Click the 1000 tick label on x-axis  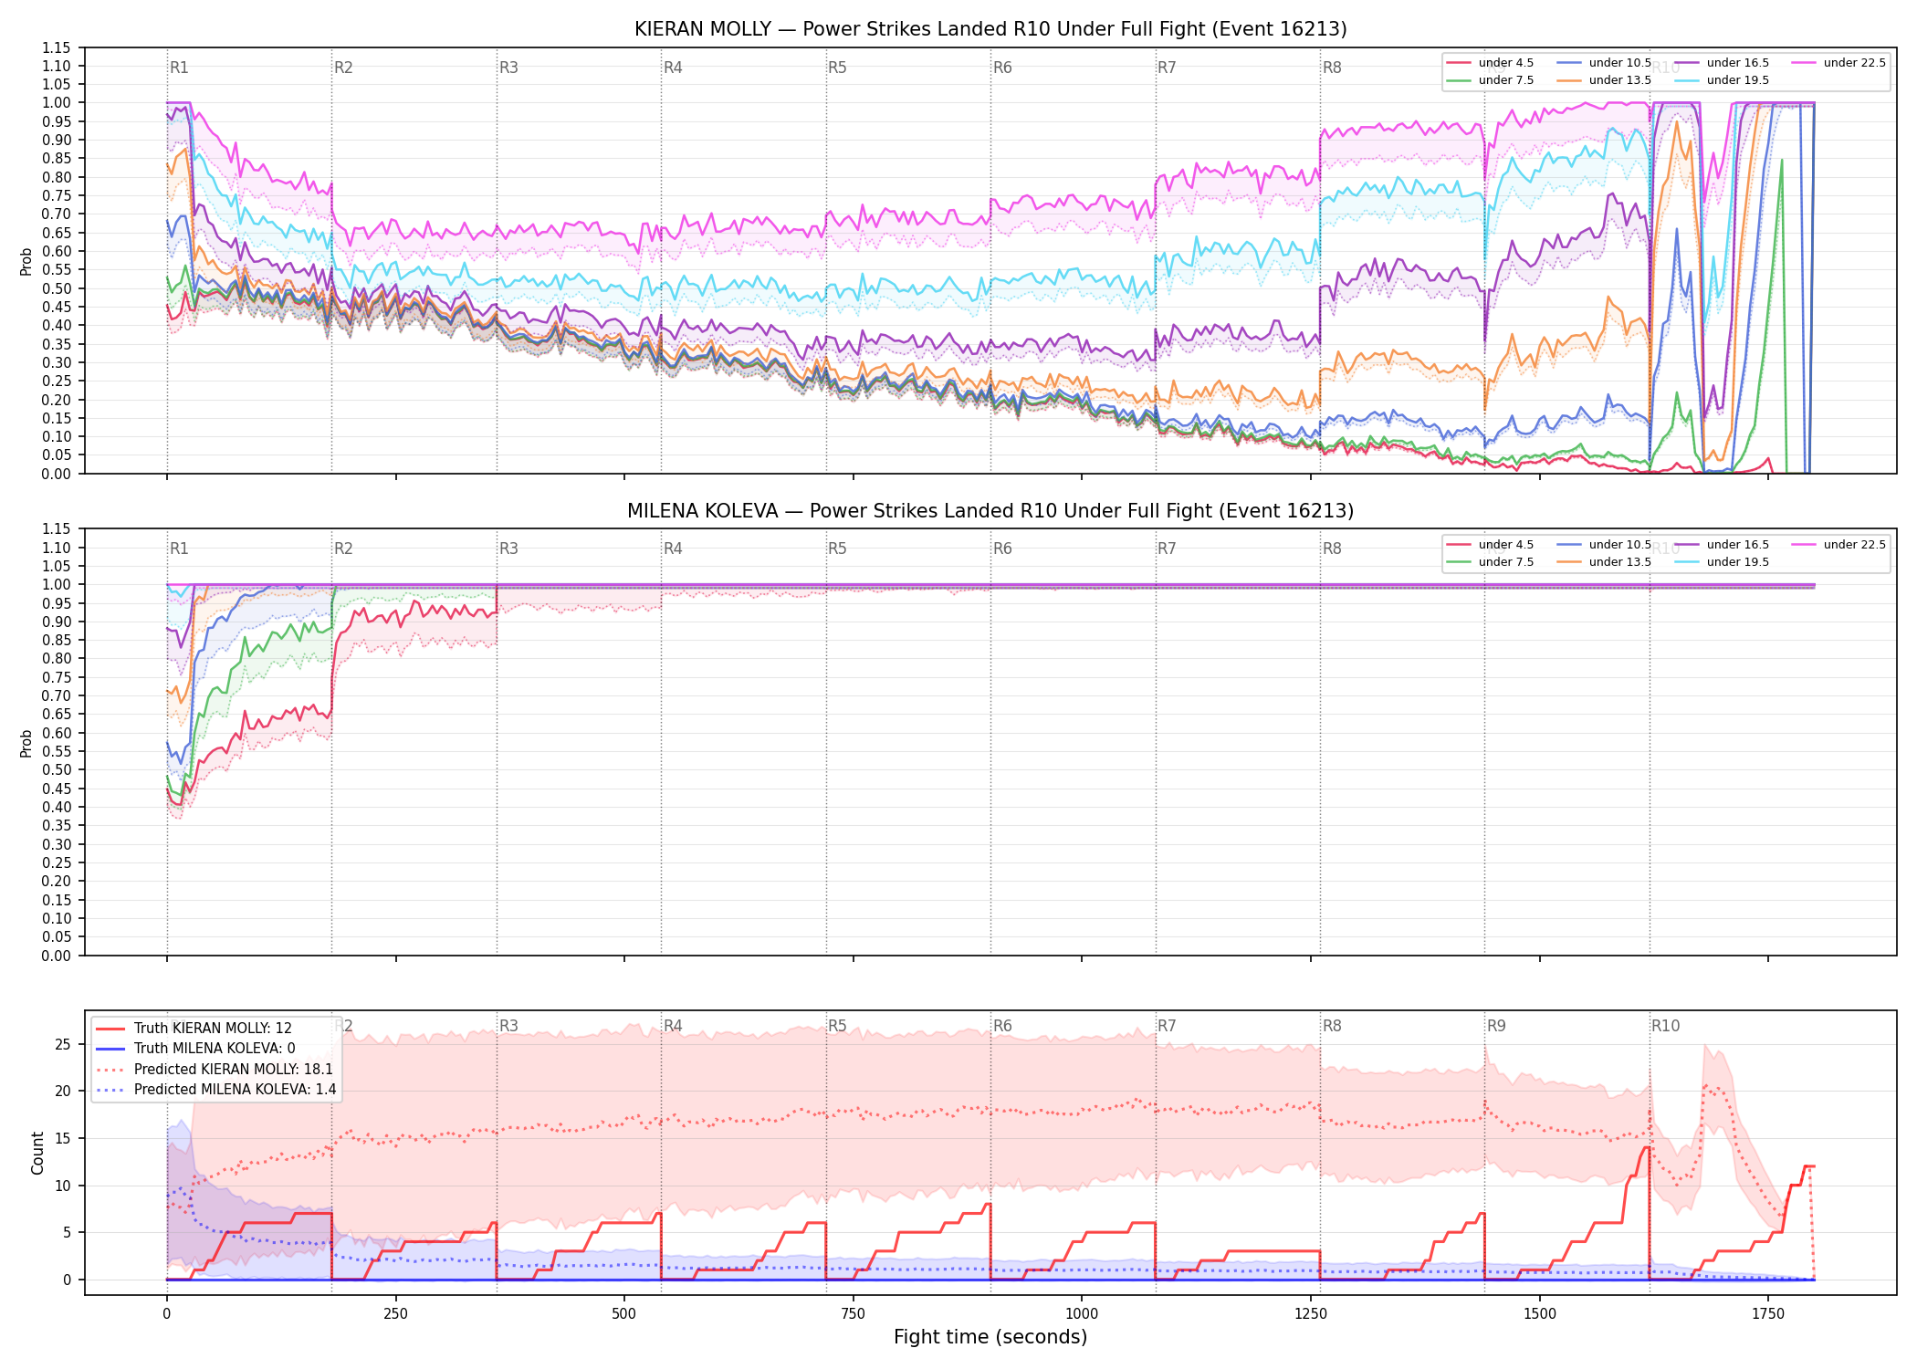1082,1314
